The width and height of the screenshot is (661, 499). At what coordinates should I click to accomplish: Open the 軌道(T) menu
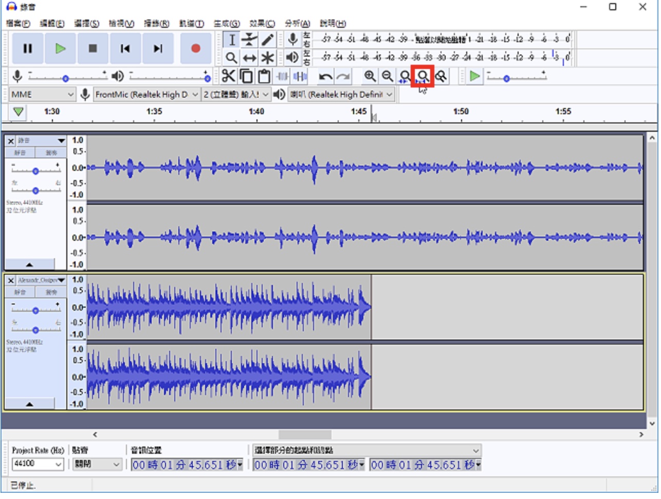(191, 24)
